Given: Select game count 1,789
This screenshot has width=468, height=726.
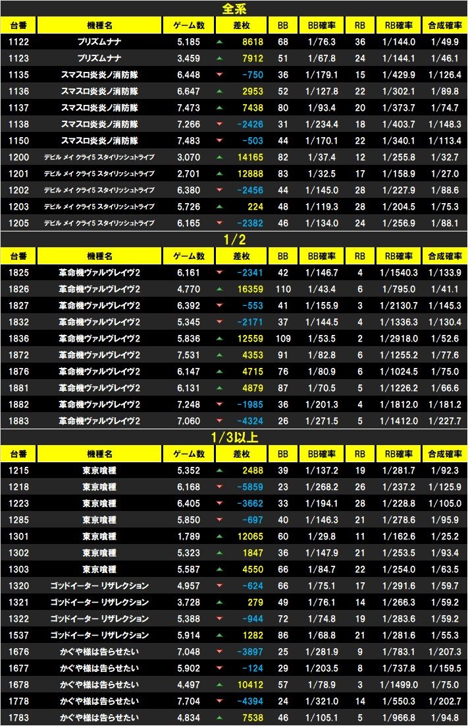Looking at the screenshot, I should point(188,537).
